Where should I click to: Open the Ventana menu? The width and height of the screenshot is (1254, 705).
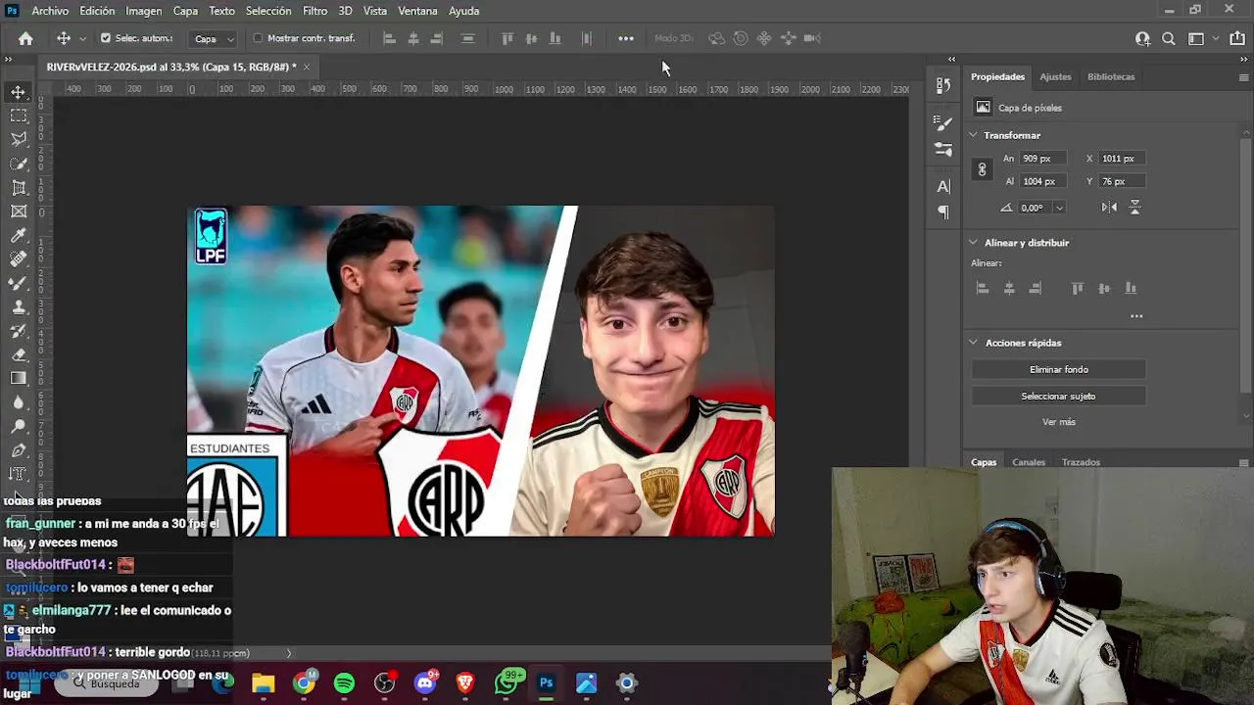[417, 11]
